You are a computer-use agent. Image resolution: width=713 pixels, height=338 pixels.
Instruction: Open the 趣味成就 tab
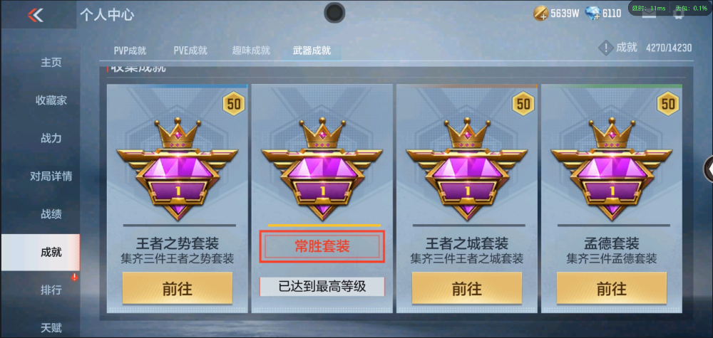251,51
